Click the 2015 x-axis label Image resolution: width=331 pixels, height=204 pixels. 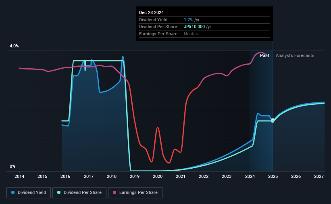(x=42, y=176)
